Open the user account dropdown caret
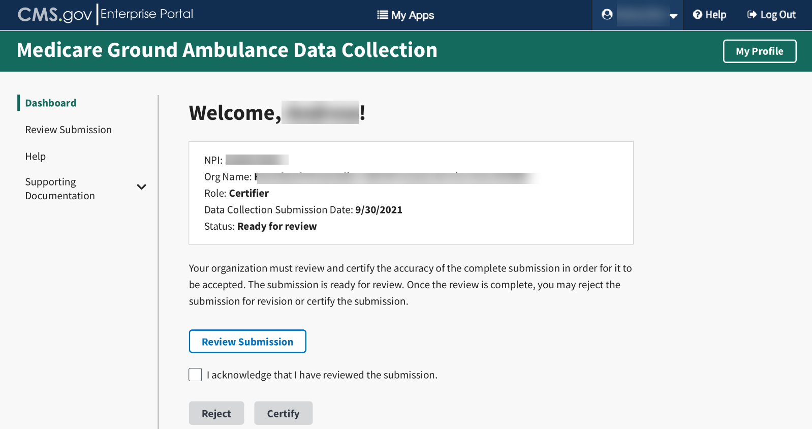Viewport: 812px width, 429px height. pos(674,16)
